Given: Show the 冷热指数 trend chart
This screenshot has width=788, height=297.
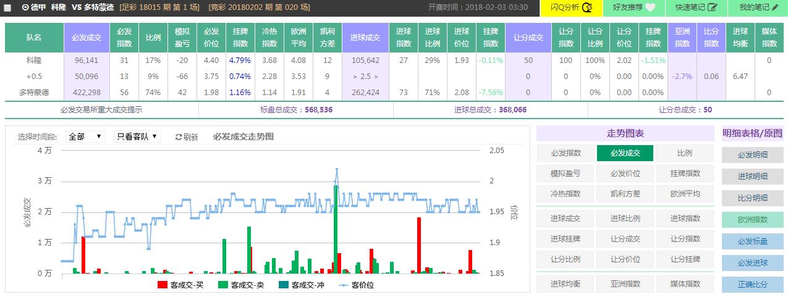Looking at the screenshot, I should point(566,194).
